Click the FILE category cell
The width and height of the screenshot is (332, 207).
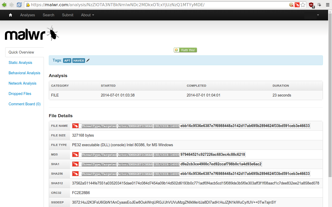55,95
